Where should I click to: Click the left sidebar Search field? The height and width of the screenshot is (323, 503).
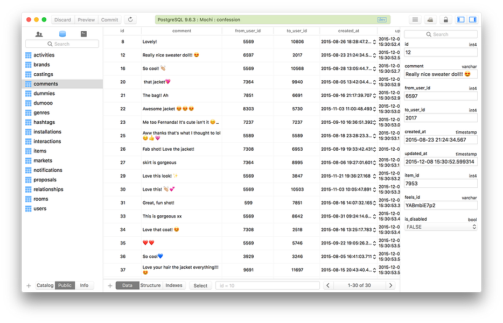[x=62, y=44]
